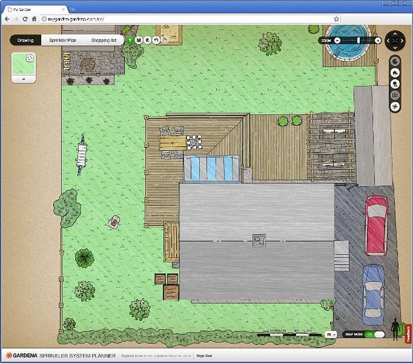
Task: Select the human figure scale reference
Action: click(395, 329)
